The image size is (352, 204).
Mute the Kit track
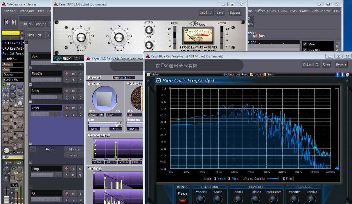74,193
